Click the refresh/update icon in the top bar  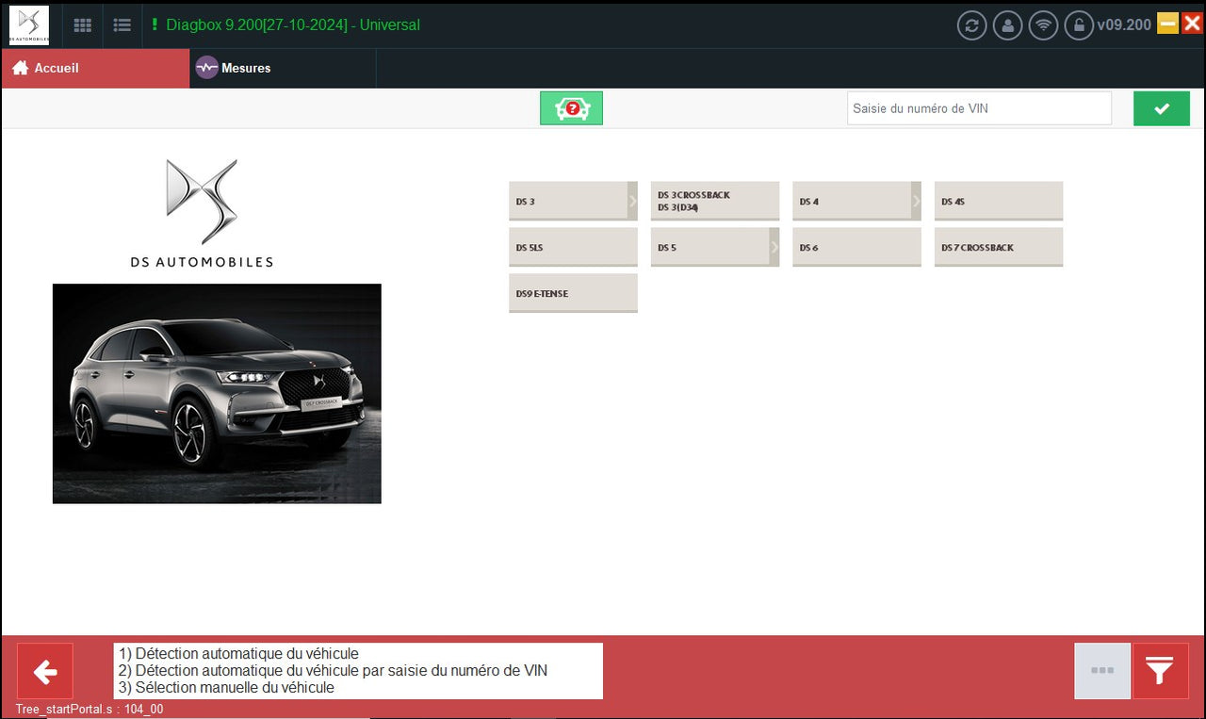tap(972, 25)
